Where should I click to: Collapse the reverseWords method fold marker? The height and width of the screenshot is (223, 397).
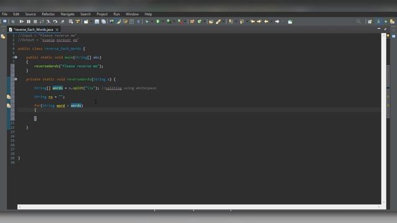pyautogui.click(x=16, y=79)
